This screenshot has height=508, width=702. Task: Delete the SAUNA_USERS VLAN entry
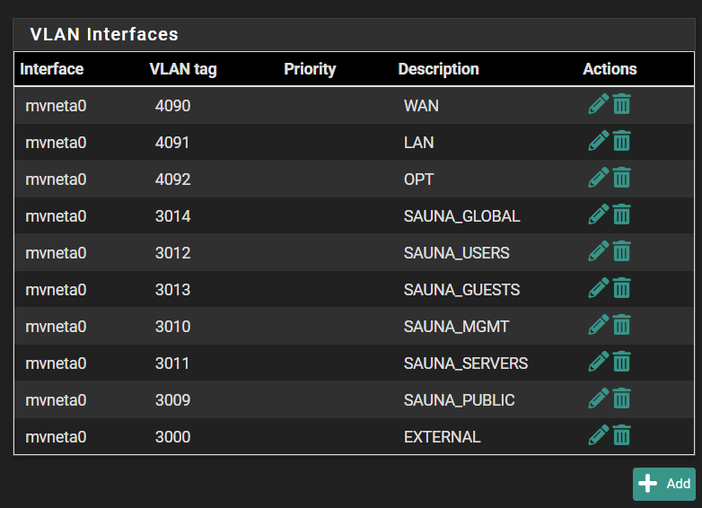tap(621, 251)
